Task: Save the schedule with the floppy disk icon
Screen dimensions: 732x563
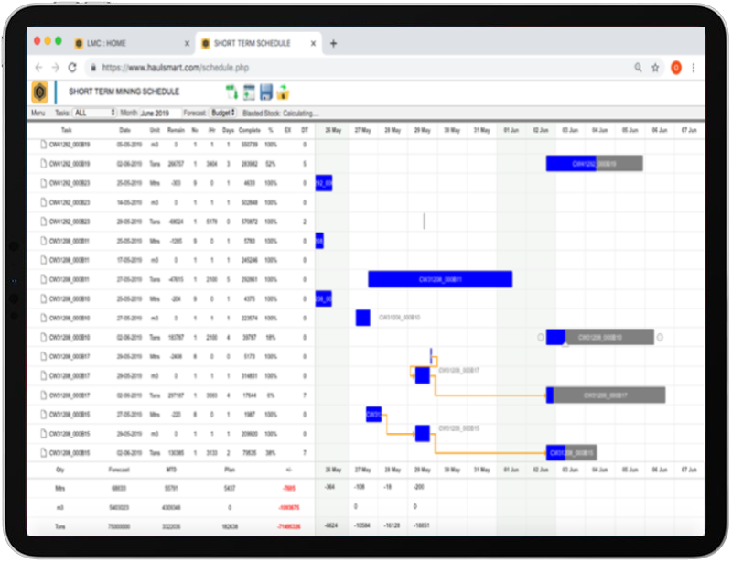Action: (265, 92)
